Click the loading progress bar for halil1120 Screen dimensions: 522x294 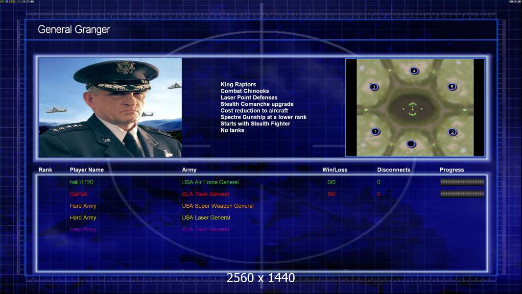tap(462, 182)
